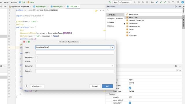Open the Converter dropdown
Image resolution: width=185 pixels, height=104 pixels.
click(x=75, y=66)
